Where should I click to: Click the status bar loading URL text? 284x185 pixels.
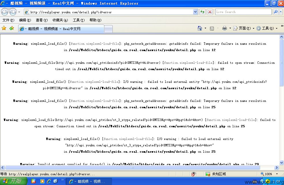(48, 174)
